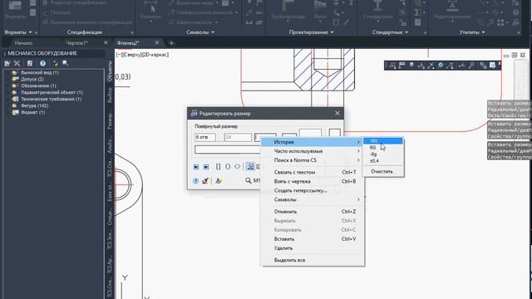This screenshot has width=532, height=299.
Task: Select Допуск (2) tree item
Action: click(x=32, y=79)
